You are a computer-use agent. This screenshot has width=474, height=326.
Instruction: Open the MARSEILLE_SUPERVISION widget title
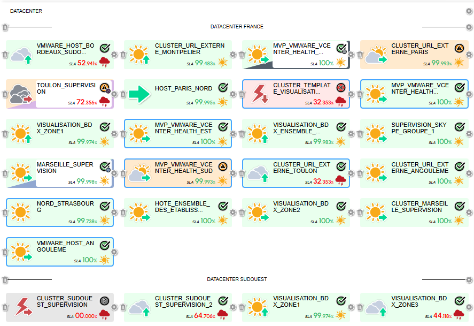coord(65,168)
